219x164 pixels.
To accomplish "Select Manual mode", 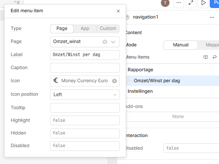I will coord(181,45).
